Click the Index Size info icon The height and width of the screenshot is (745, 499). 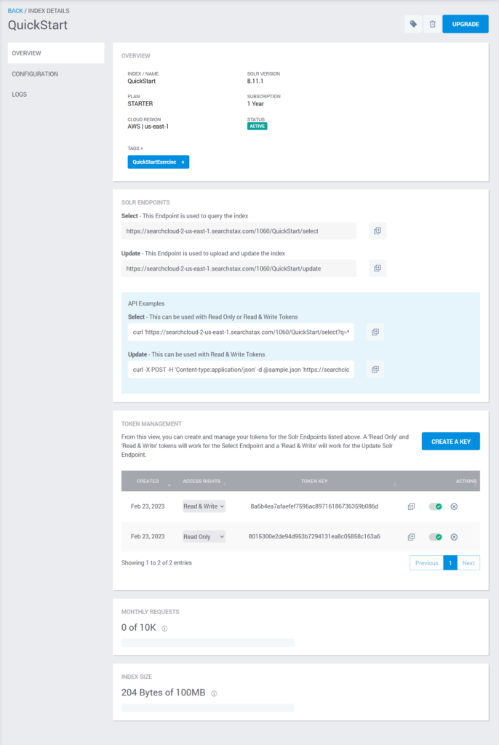pyautogui.click(x=214, y=693)
